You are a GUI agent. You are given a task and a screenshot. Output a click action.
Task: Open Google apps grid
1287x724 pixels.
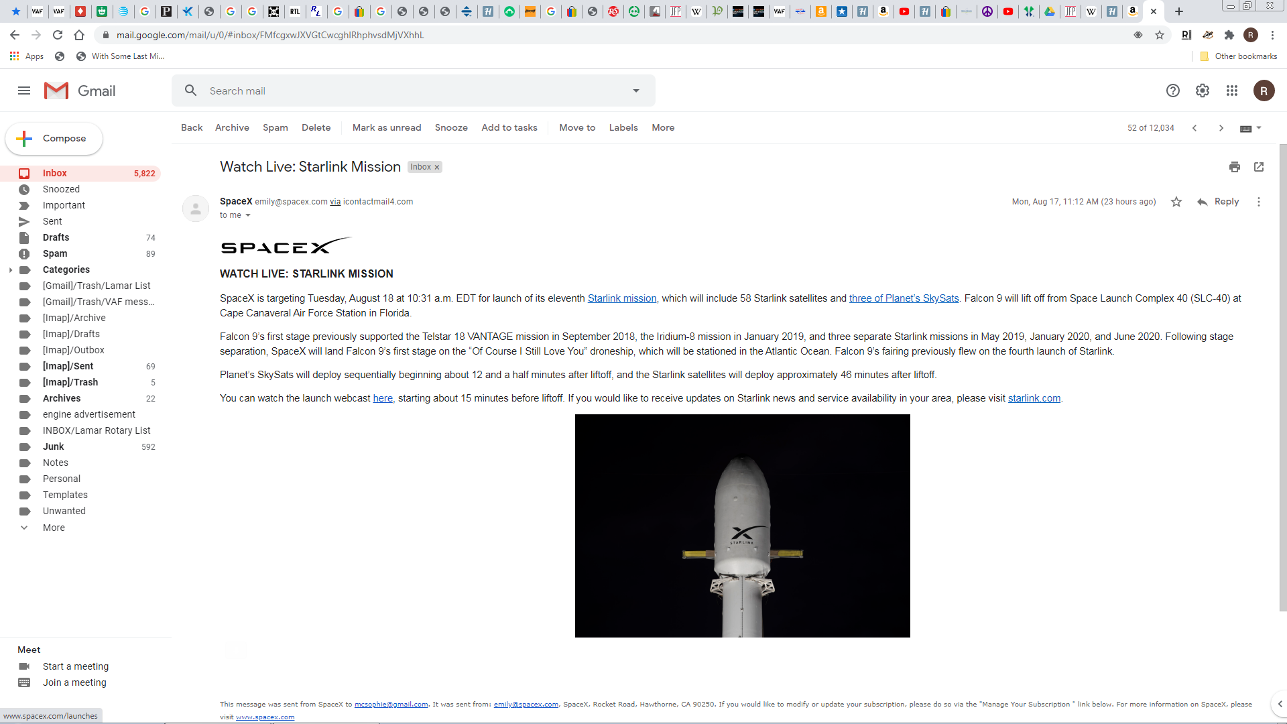click(1231, 90)
